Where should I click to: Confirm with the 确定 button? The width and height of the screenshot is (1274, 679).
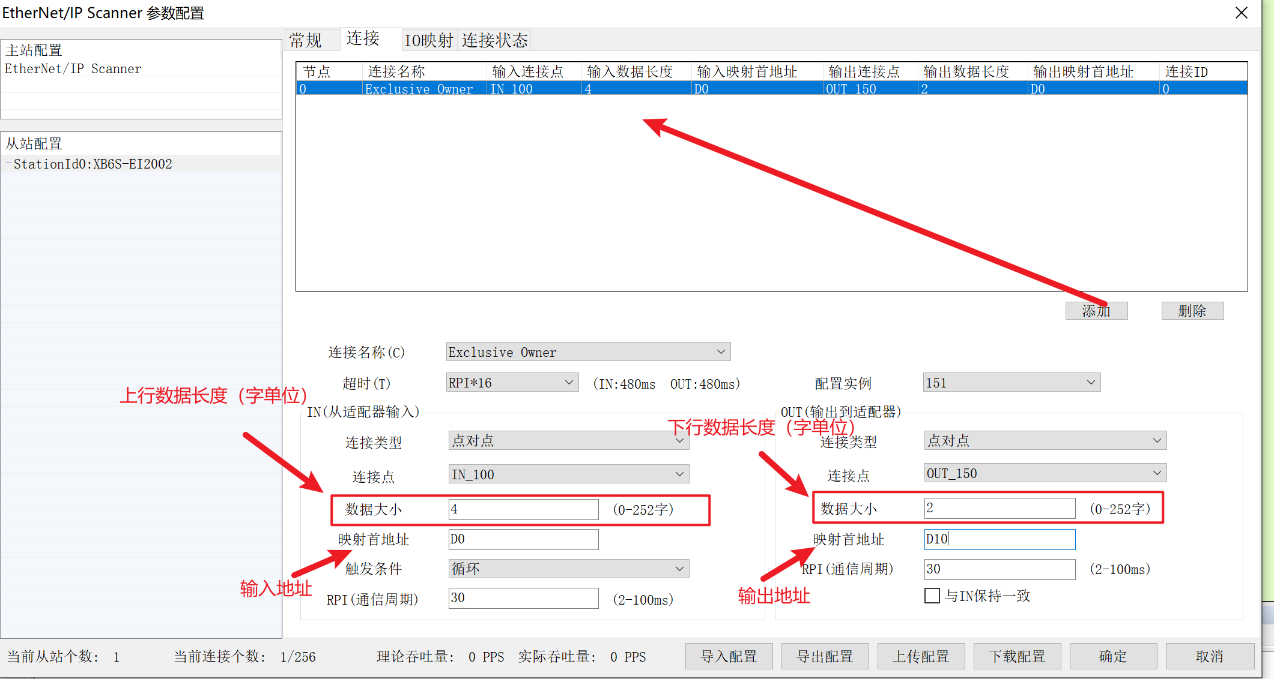tap(1114, 656)
